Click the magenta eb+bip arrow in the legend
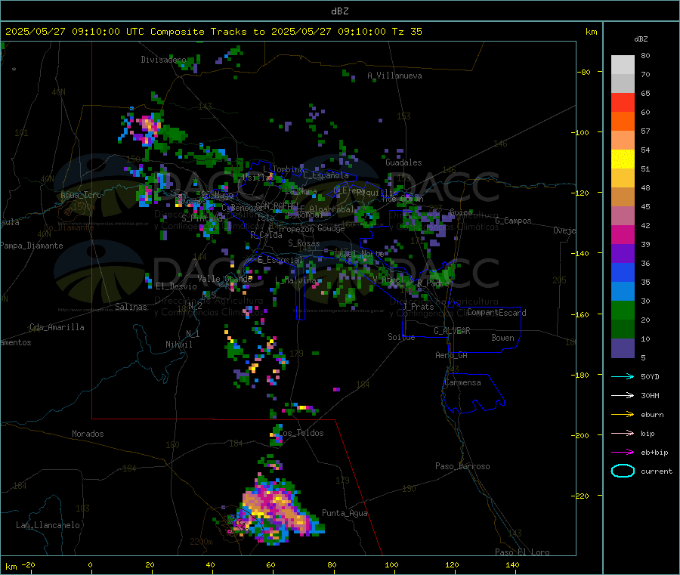Image resolution: width=680 pixels, height=575 pixels. (623, 453)
